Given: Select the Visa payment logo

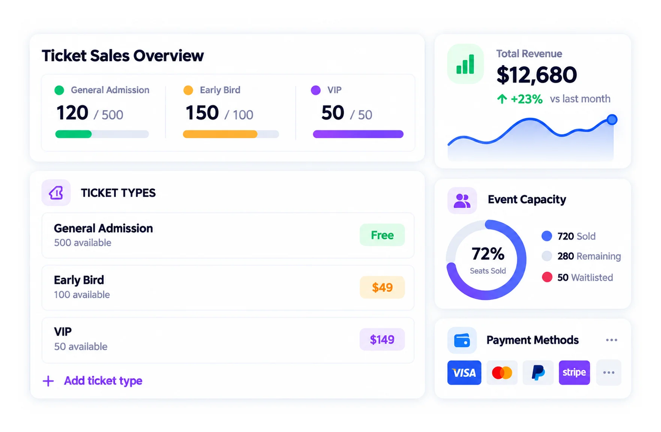Looking at the screenshot, I should coord(464,373).
